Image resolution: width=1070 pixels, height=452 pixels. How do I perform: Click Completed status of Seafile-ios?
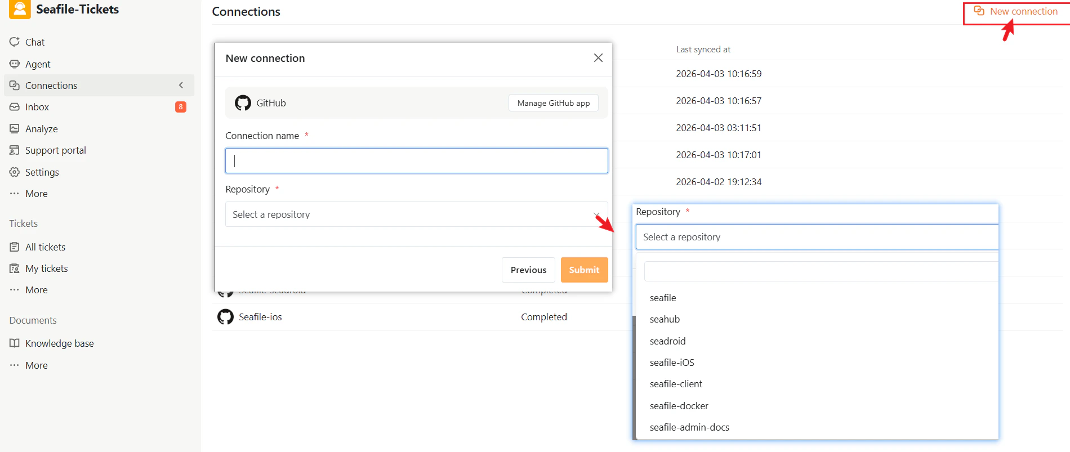tap(544, 317)
